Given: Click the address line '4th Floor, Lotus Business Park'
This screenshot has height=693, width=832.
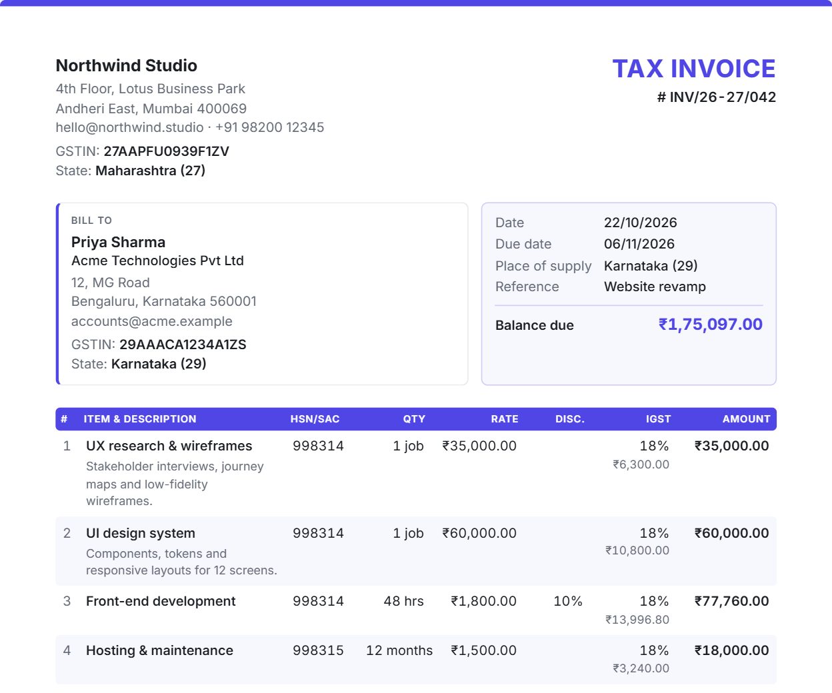Looking at the screenshot, I should pos(151,89).
